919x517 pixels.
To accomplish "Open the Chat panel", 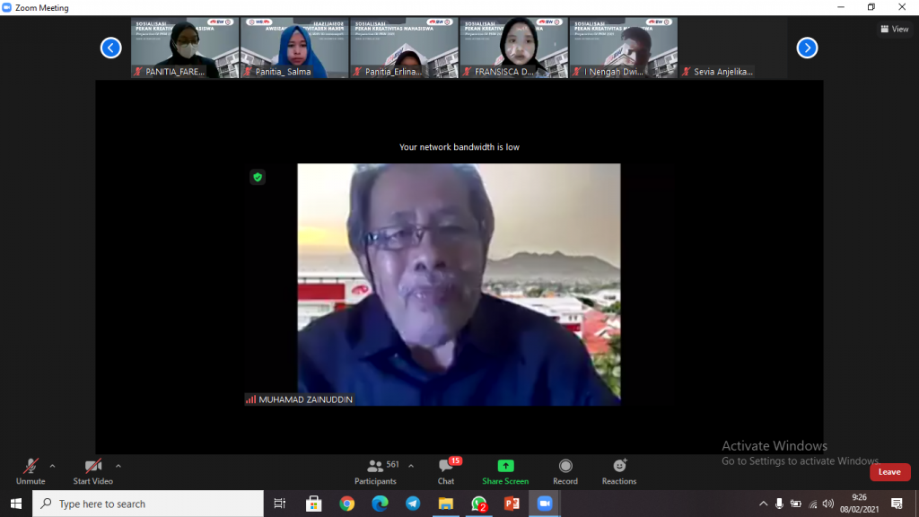I will point(446,471).
